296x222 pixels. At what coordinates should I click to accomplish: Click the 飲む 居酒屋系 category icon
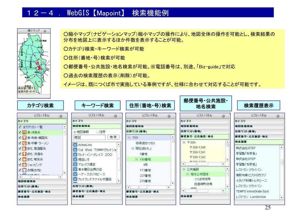pyautogui.click(x=24, y=149)
